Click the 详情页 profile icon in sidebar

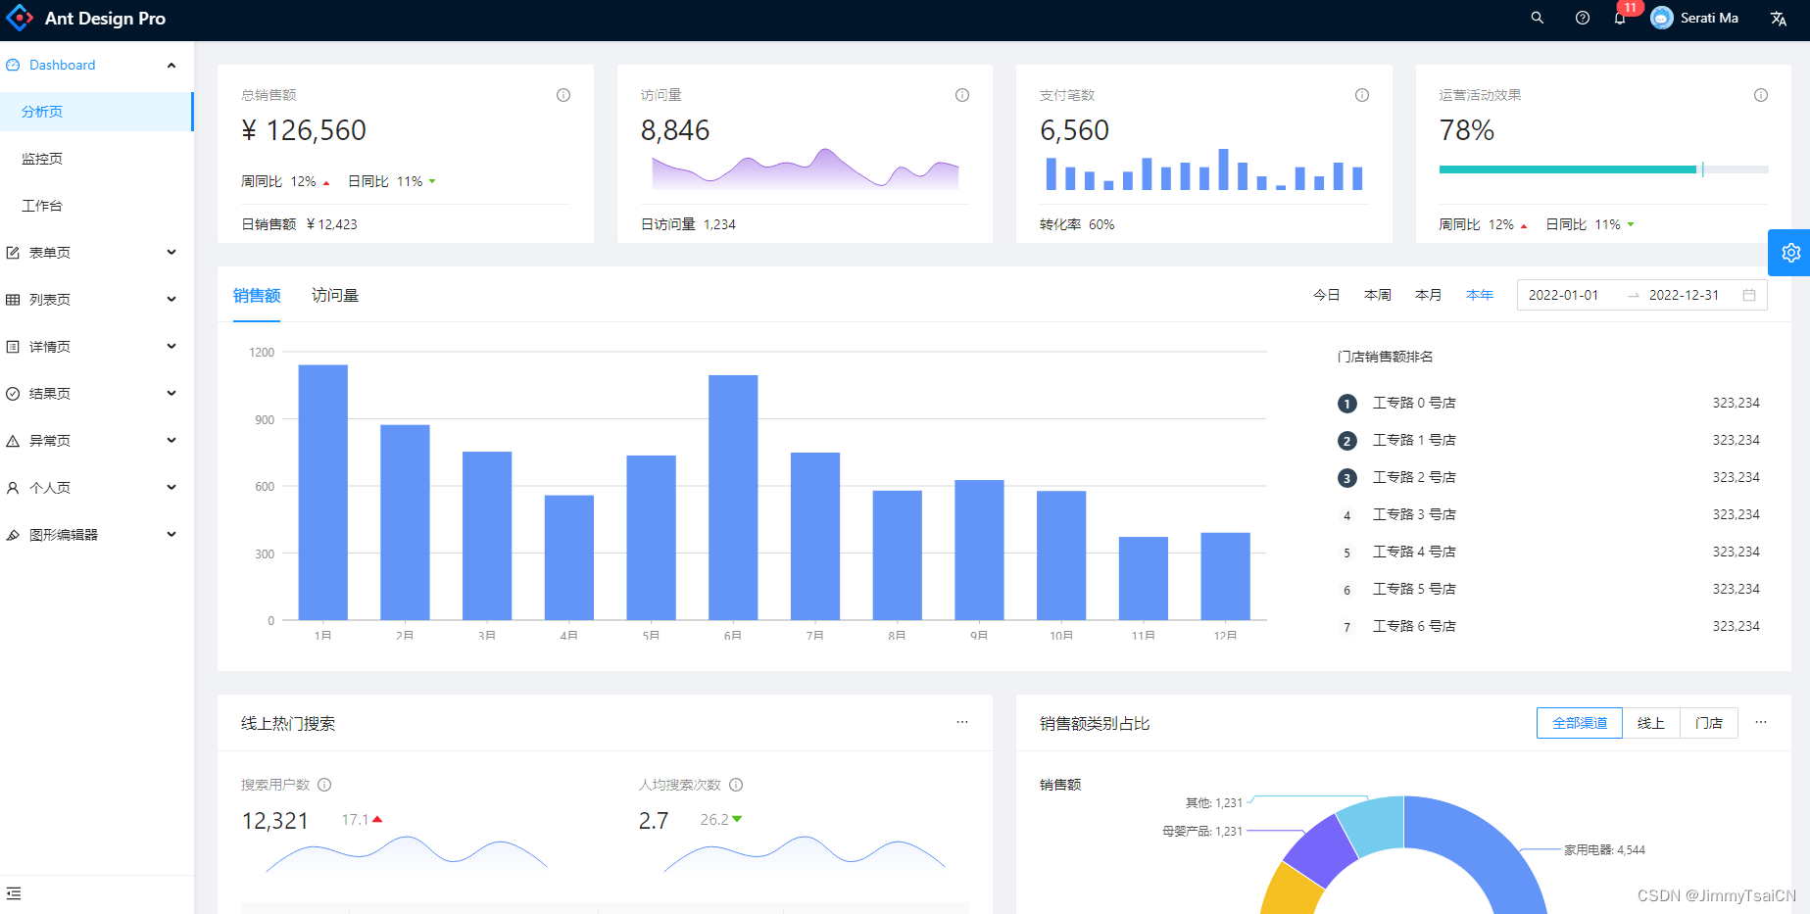coord(13,347)
